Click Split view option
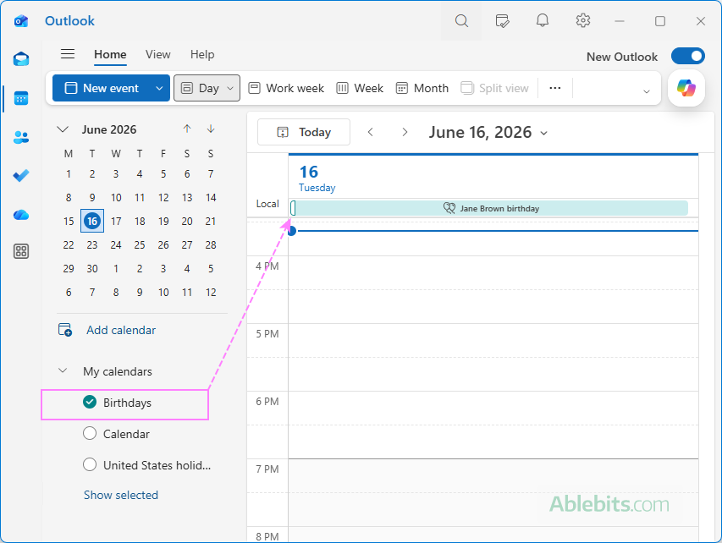Image resolution: width=722 pixels, height=543 pixels. click(x=494, y=88)
